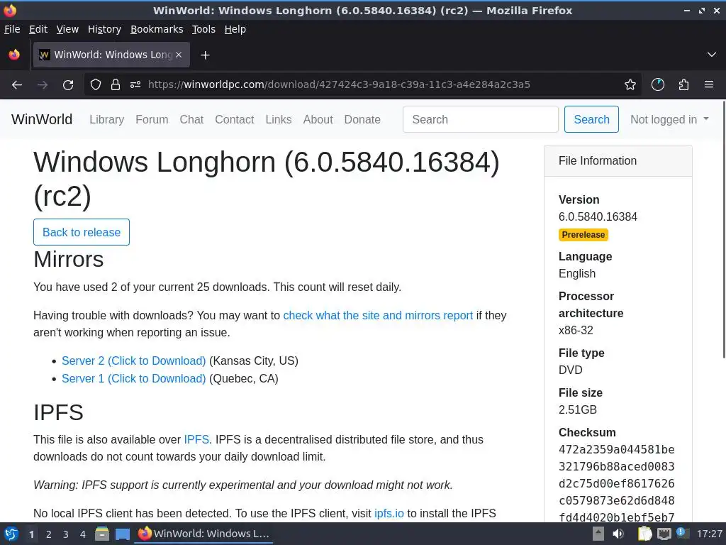
Task: Download from Server 2 Kansas City mirror
Action: tap(133, 361)
